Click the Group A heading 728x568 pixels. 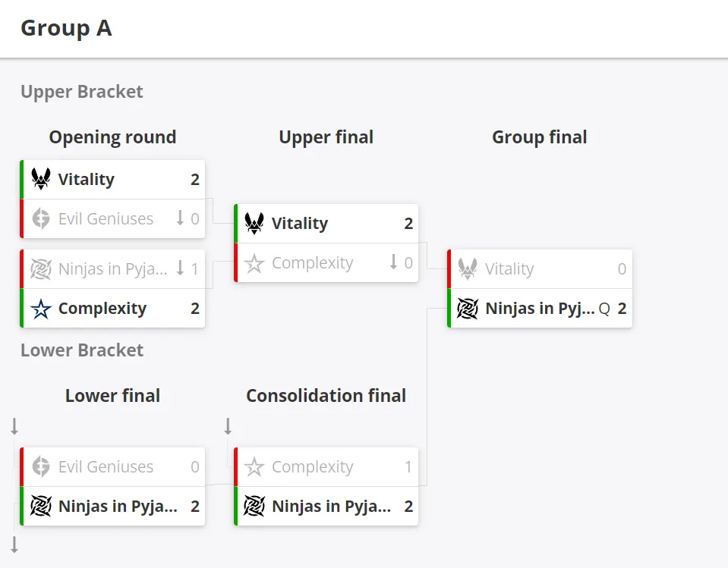coord(66,28)
